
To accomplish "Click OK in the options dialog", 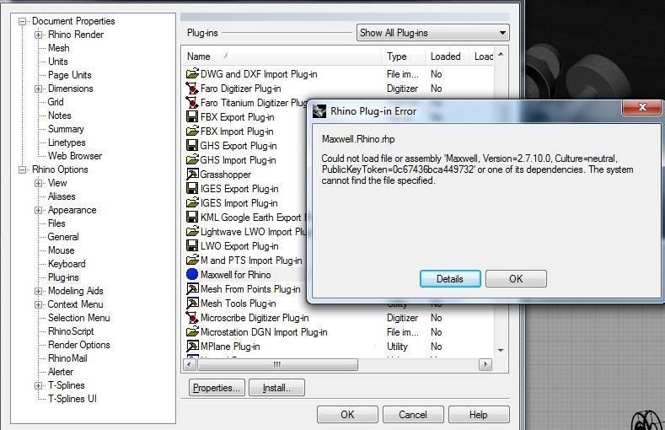I will (x=347, y=414).
